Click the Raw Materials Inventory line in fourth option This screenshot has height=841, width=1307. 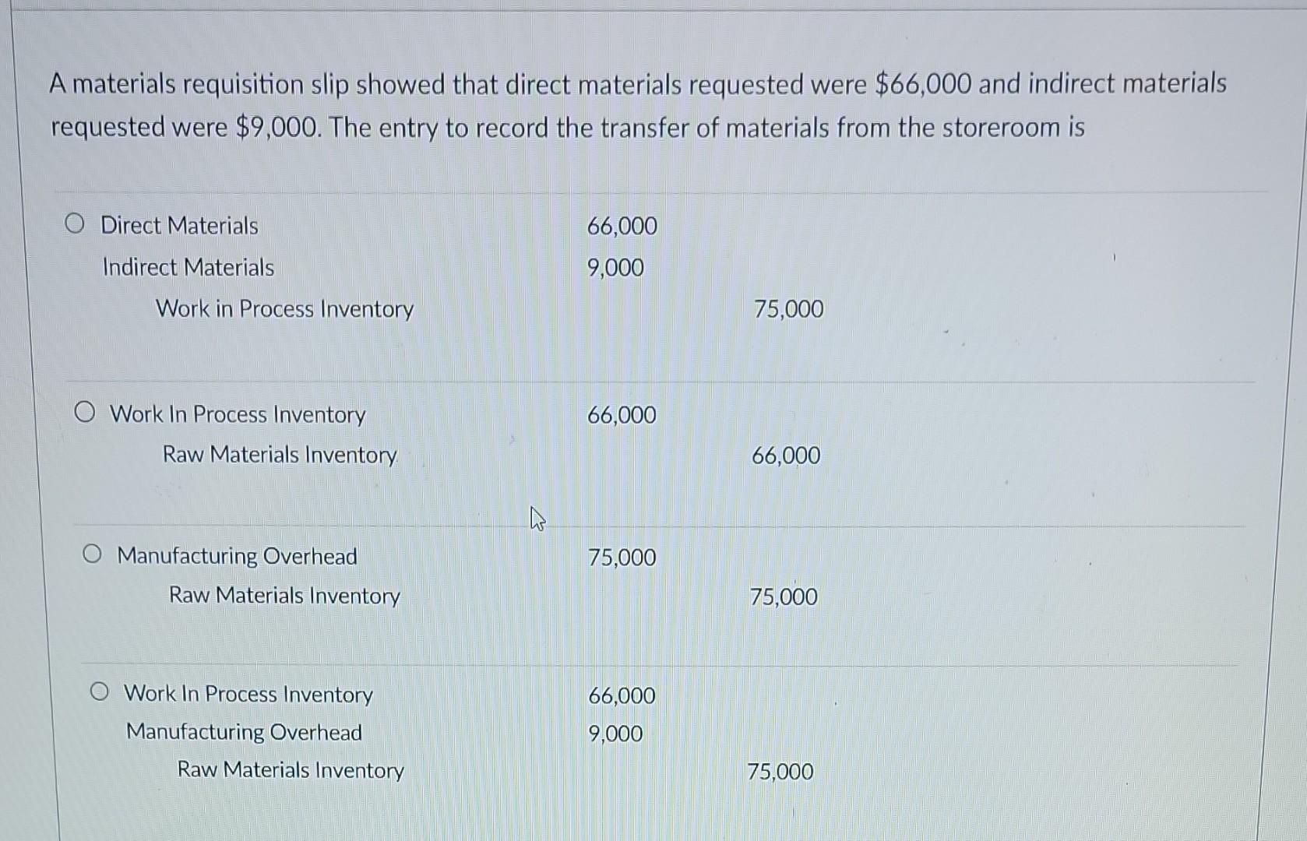289,770
